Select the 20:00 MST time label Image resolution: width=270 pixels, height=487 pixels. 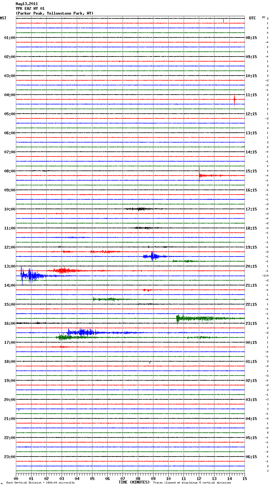coord(10,400)
